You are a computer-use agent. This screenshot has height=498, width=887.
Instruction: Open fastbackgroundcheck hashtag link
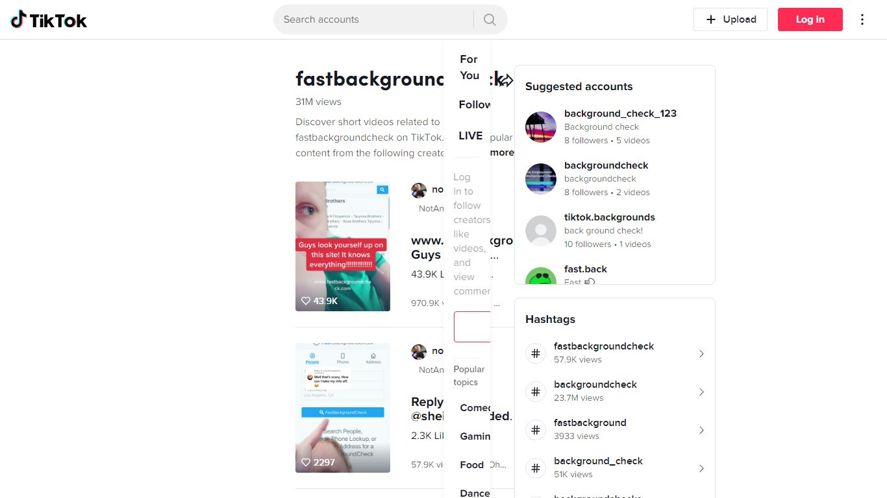click(x=603, y=346)
